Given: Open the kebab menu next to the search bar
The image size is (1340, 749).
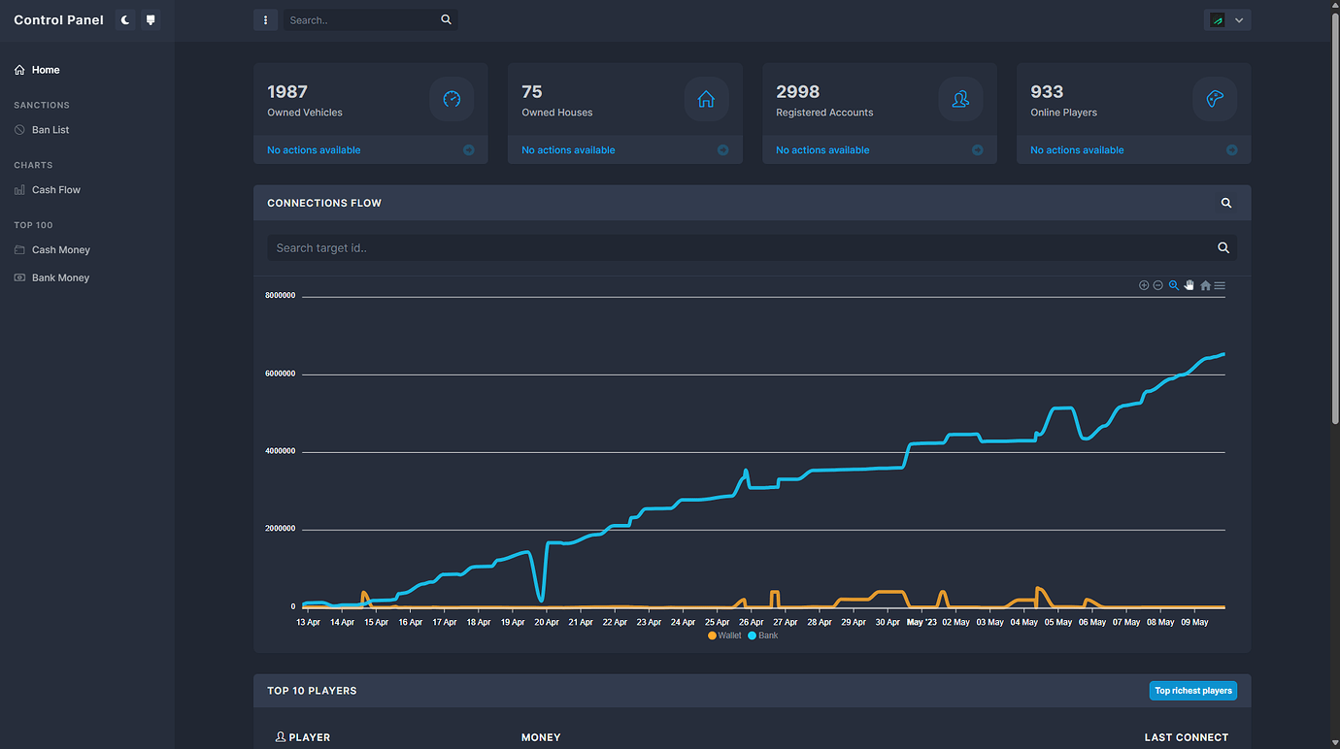Looking at the screenshot, I should (265, 19).
